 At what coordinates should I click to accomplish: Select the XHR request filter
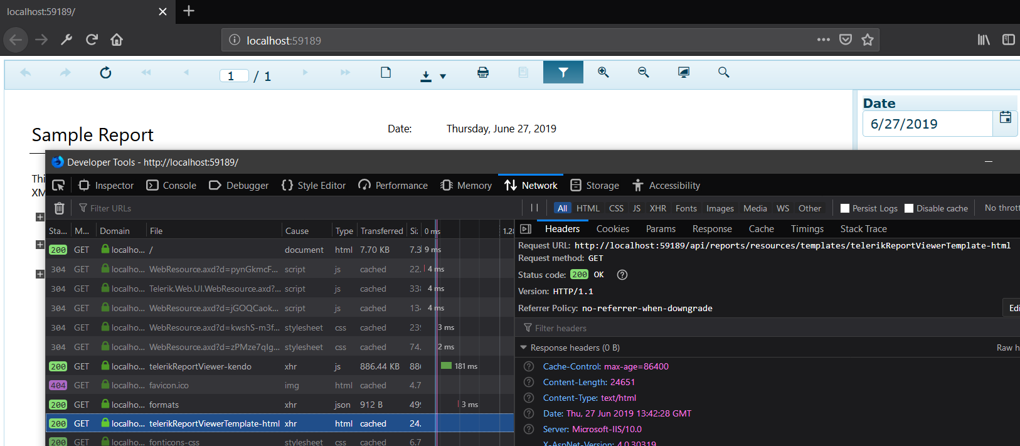[x=657, y=208]
